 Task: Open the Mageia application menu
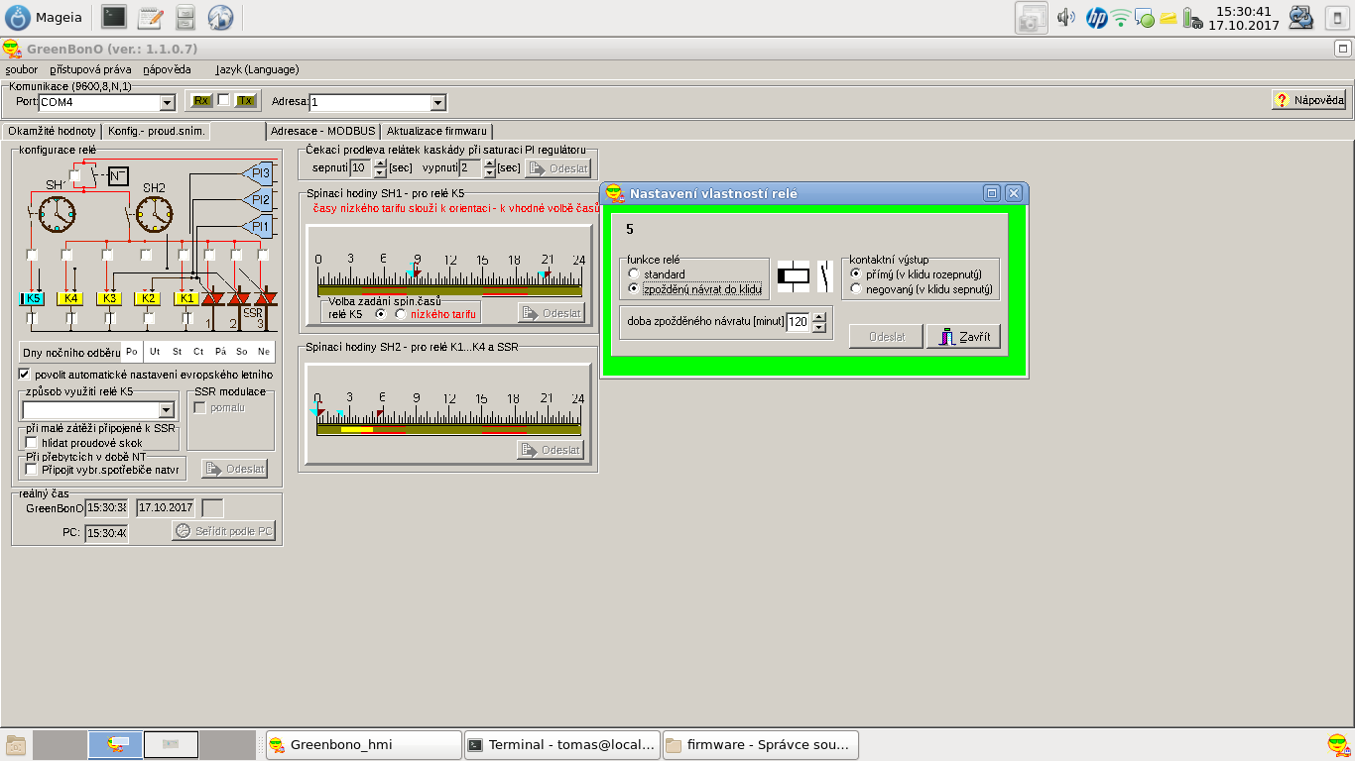(x=45, y=17)
